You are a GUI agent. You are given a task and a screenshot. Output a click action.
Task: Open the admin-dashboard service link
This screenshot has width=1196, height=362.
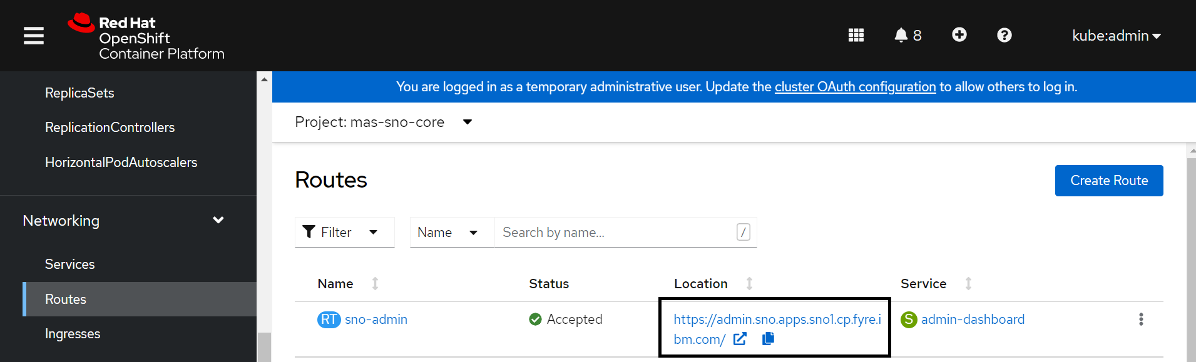[x=973, y=319]
